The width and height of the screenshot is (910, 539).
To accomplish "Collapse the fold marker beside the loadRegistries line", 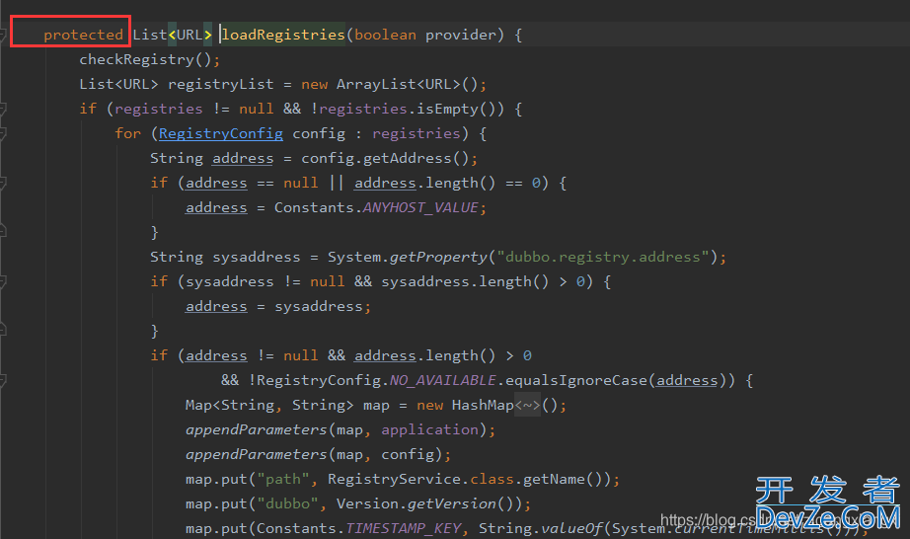I will [2, 35].
